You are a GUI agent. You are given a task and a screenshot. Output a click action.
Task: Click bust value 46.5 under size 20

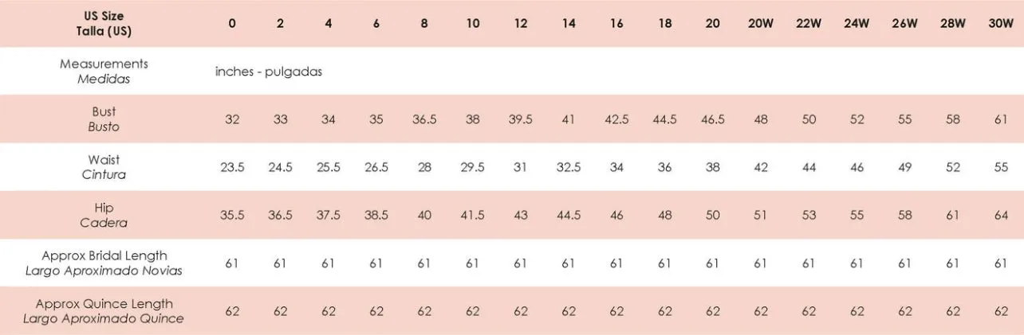(713, 119)
